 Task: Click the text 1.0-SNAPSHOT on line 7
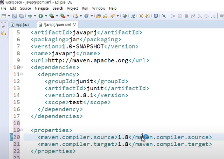tap(83, 46)
